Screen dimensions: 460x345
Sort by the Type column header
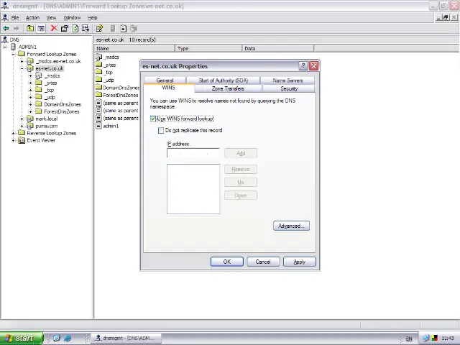pyautogui.click(x=209, y=48)
